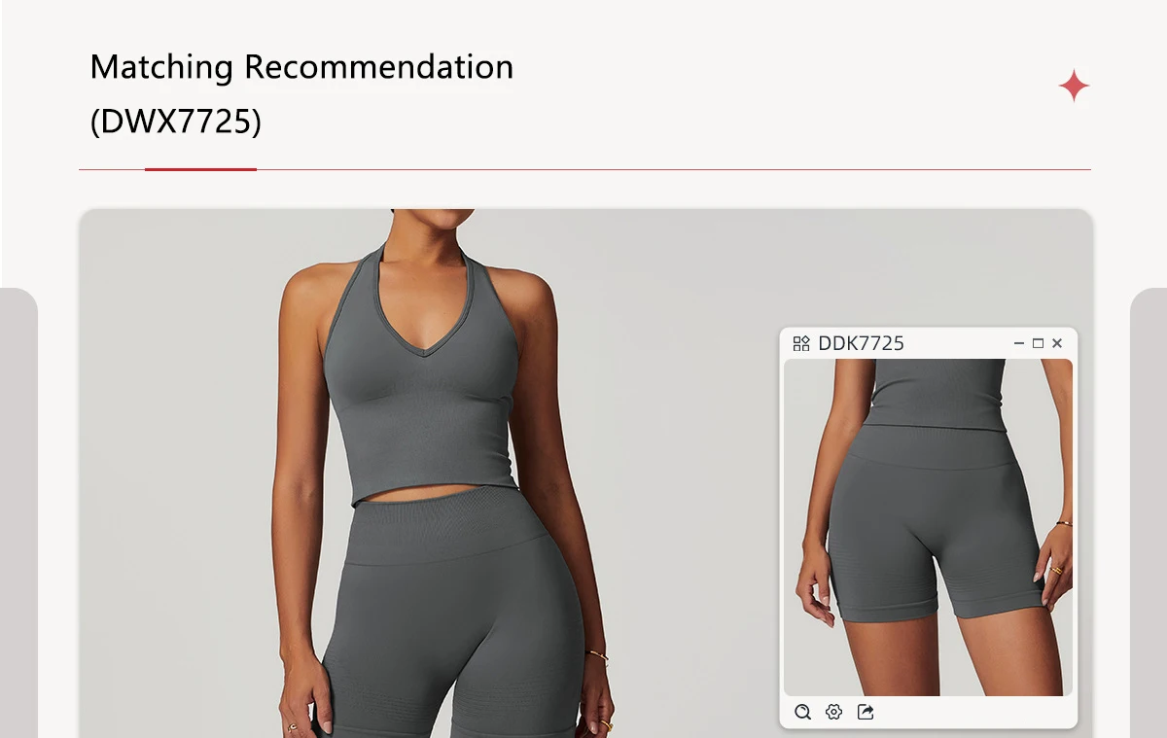Screen dimensions: 1167x738
Task: Click the Matching Recommendation heading
Action: point(301,67)
